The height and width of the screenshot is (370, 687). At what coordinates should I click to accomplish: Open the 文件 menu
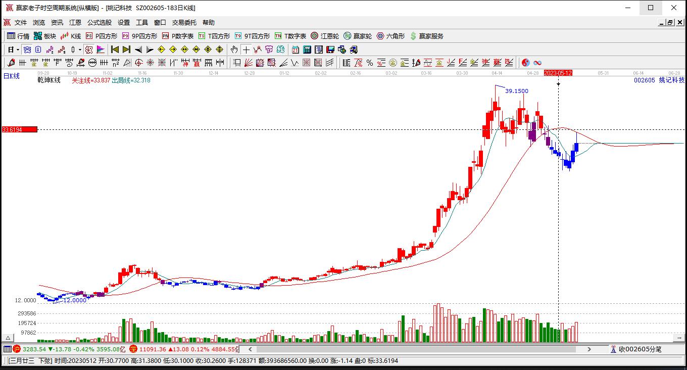click(21, 22)
